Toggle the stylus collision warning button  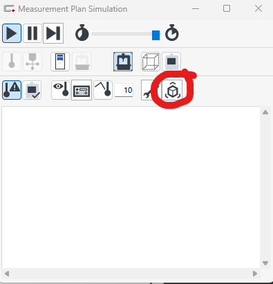(x=12, y=90)
